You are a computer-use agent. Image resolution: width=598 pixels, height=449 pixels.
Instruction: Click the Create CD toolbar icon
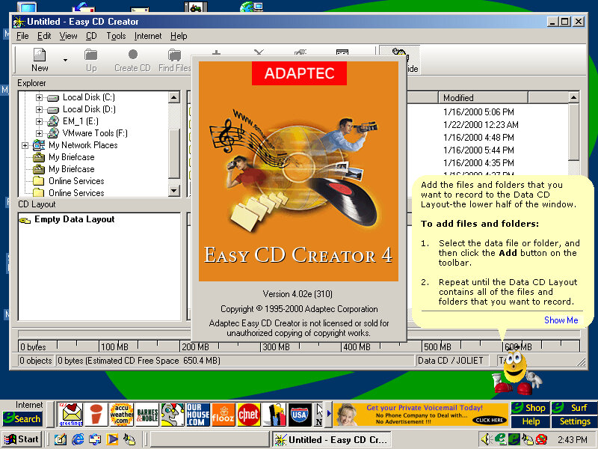pos(132,59)
